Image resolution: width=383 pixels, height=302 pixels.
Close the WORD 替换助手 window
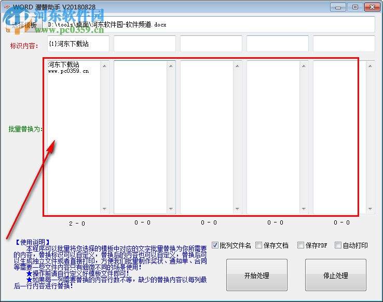[x=372, y=7]
